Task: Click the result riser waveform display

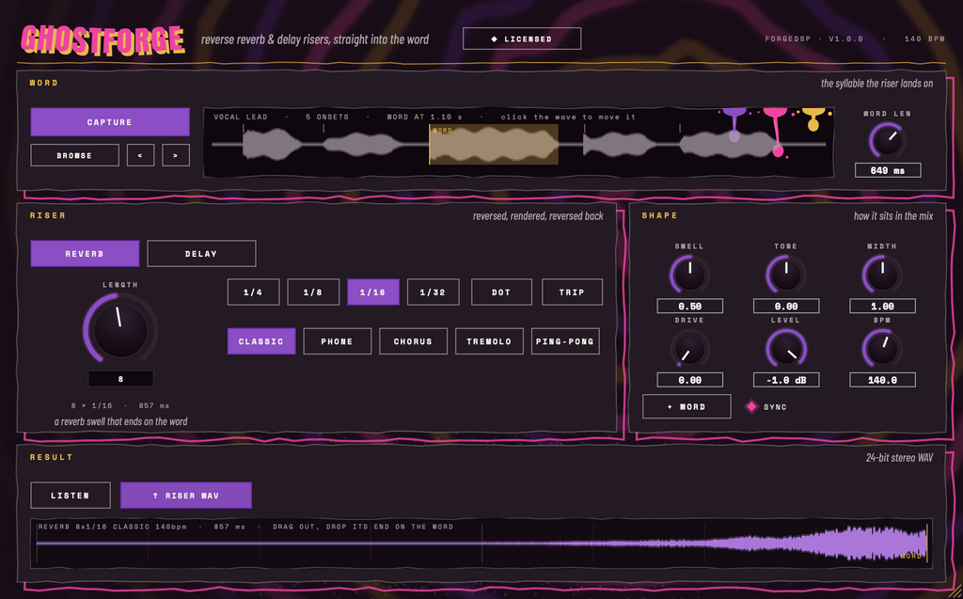Action: 481,544
